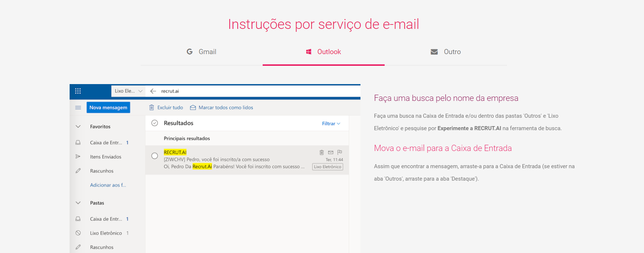Collapse the Pastas section chevron

[x=78, y=203]
